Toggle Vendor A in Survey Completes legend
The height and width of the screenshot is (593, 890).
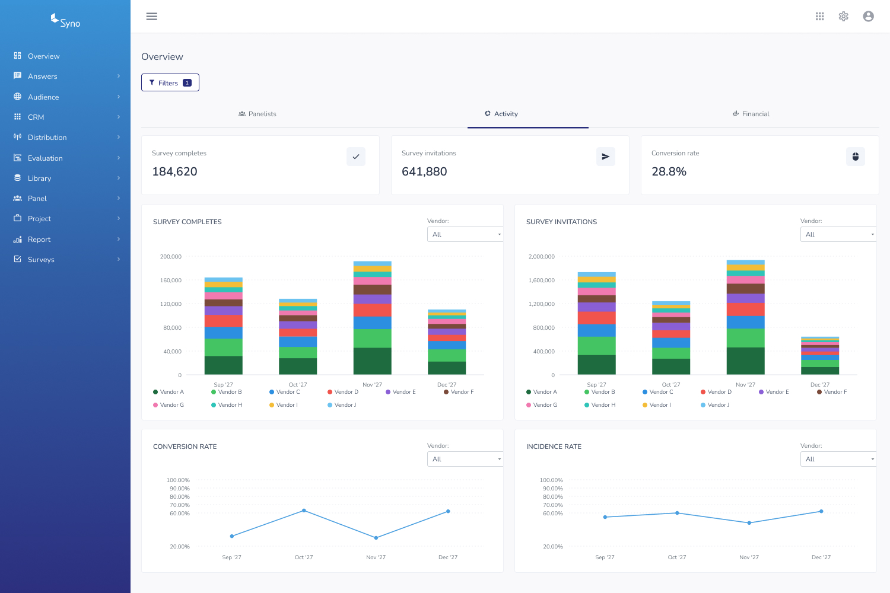point(169,392)
